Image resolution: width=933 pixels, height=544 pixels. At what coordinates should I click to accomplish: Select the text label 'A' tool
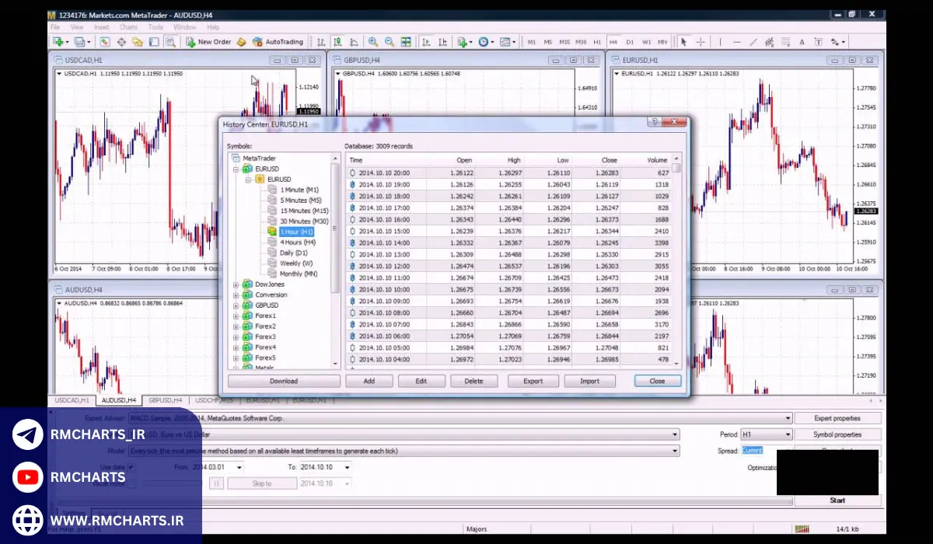(802, 42)
